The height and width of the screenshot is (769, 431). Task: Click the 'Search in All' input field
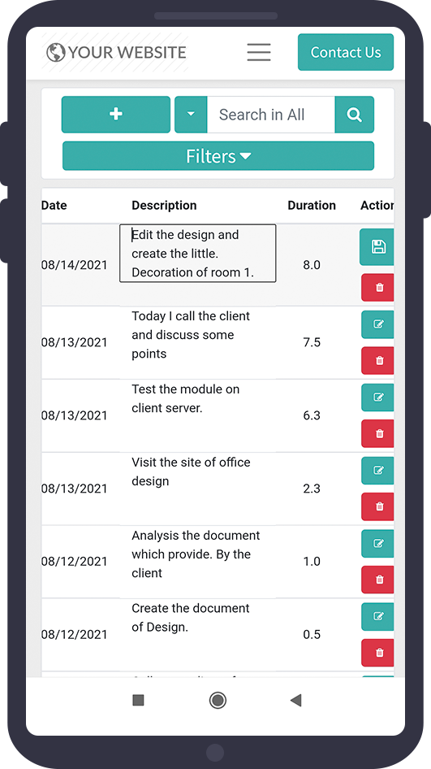tap(271, 115)
